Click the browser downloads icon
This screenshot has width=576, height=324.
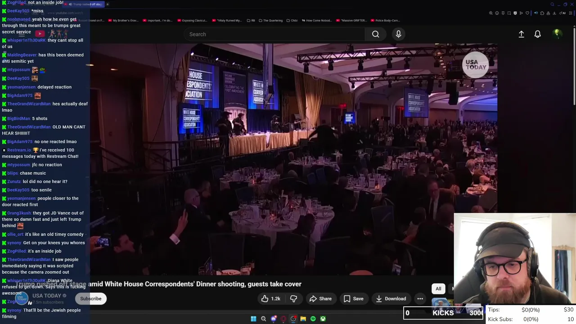(554, 13)
